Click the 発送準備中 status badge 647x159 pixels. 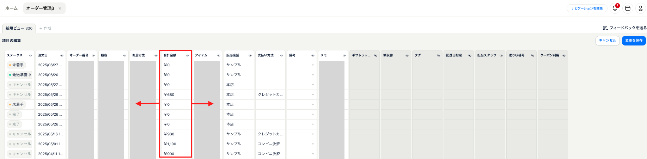pos(20,75)
